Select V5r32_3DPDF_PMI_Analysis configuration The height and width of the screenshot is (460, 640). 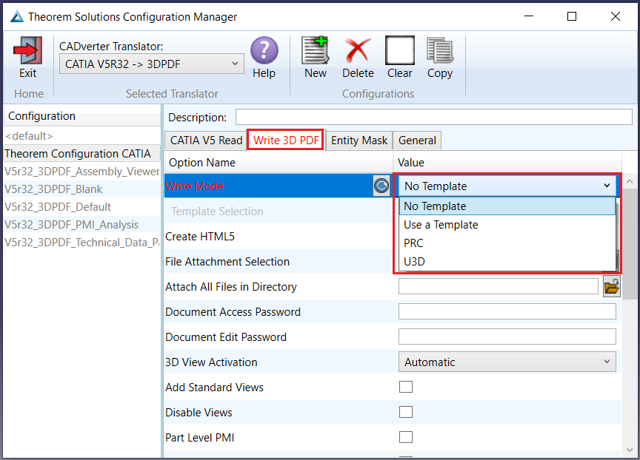point(81,225)
